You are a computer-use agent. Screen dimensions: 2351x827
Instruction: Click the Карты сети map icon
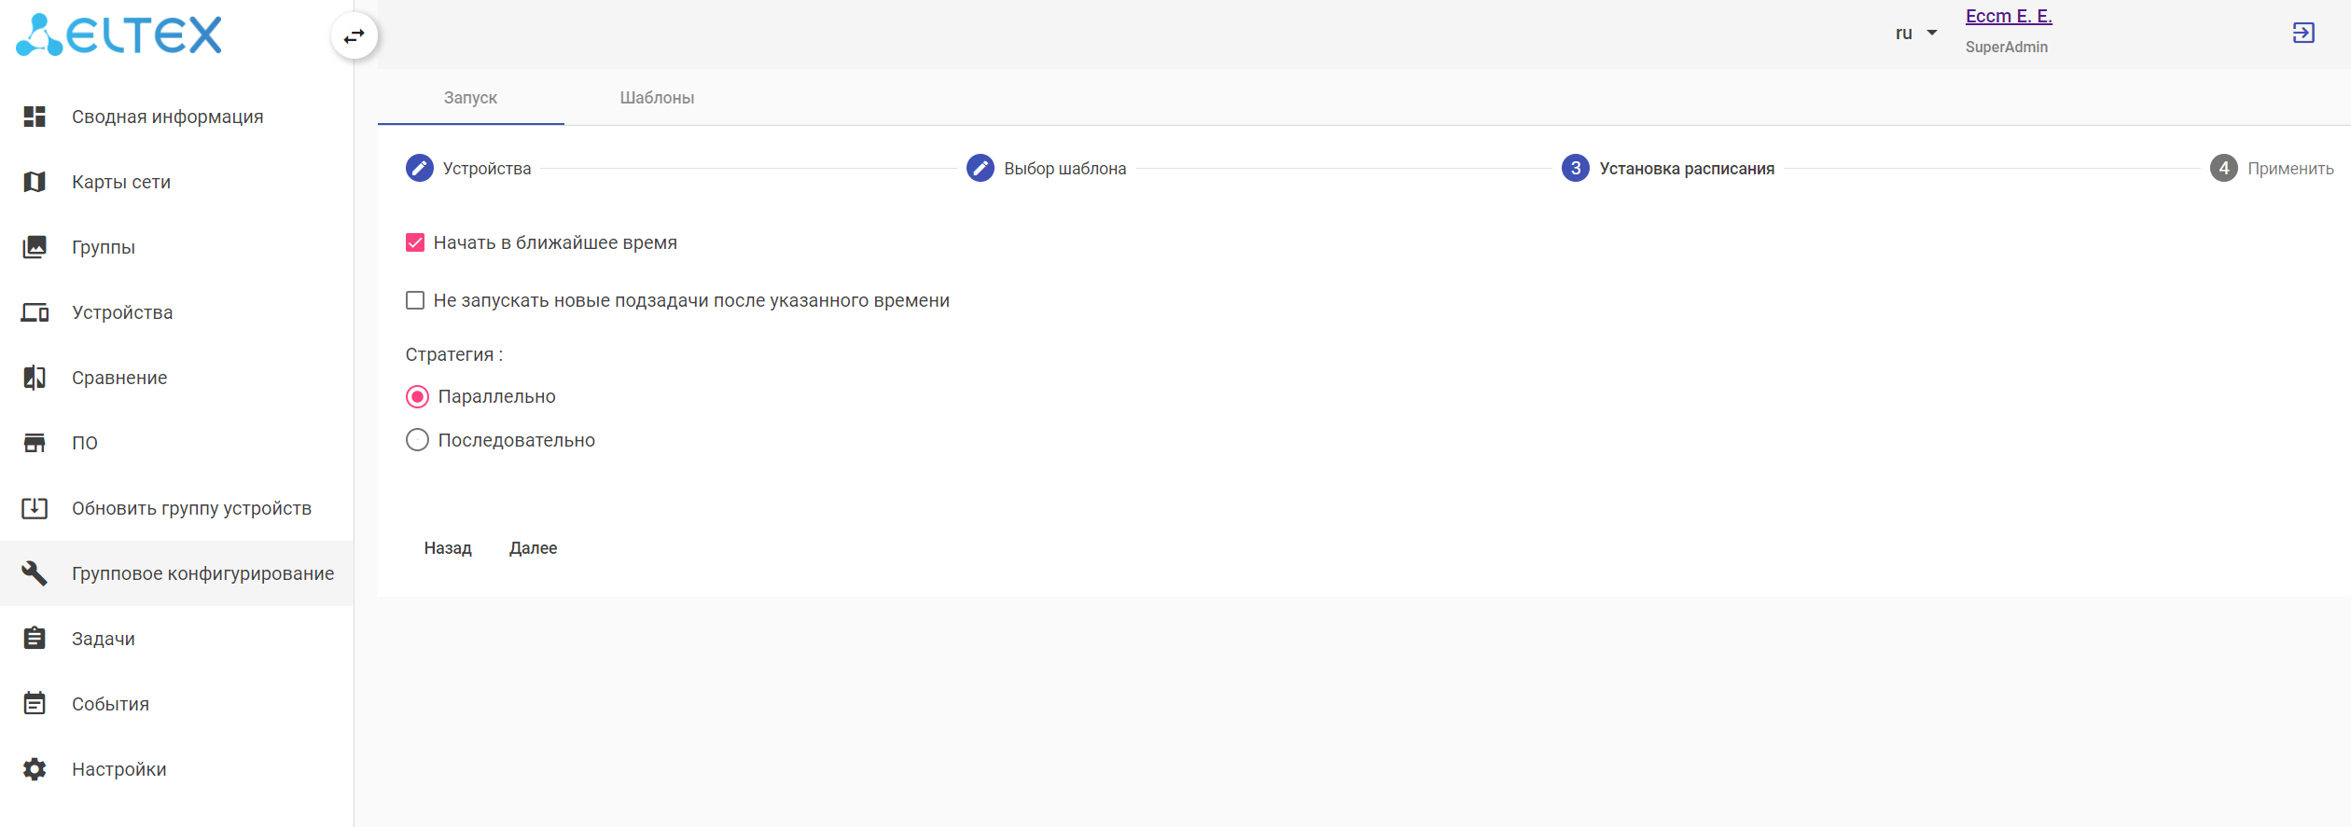pyautogui.click(x=35, y=182)
